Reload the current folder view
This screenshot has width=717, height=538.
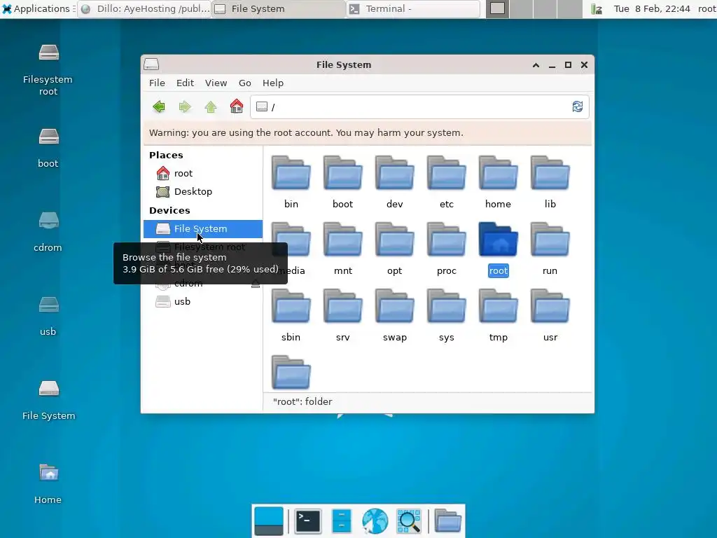click(578, 106)
